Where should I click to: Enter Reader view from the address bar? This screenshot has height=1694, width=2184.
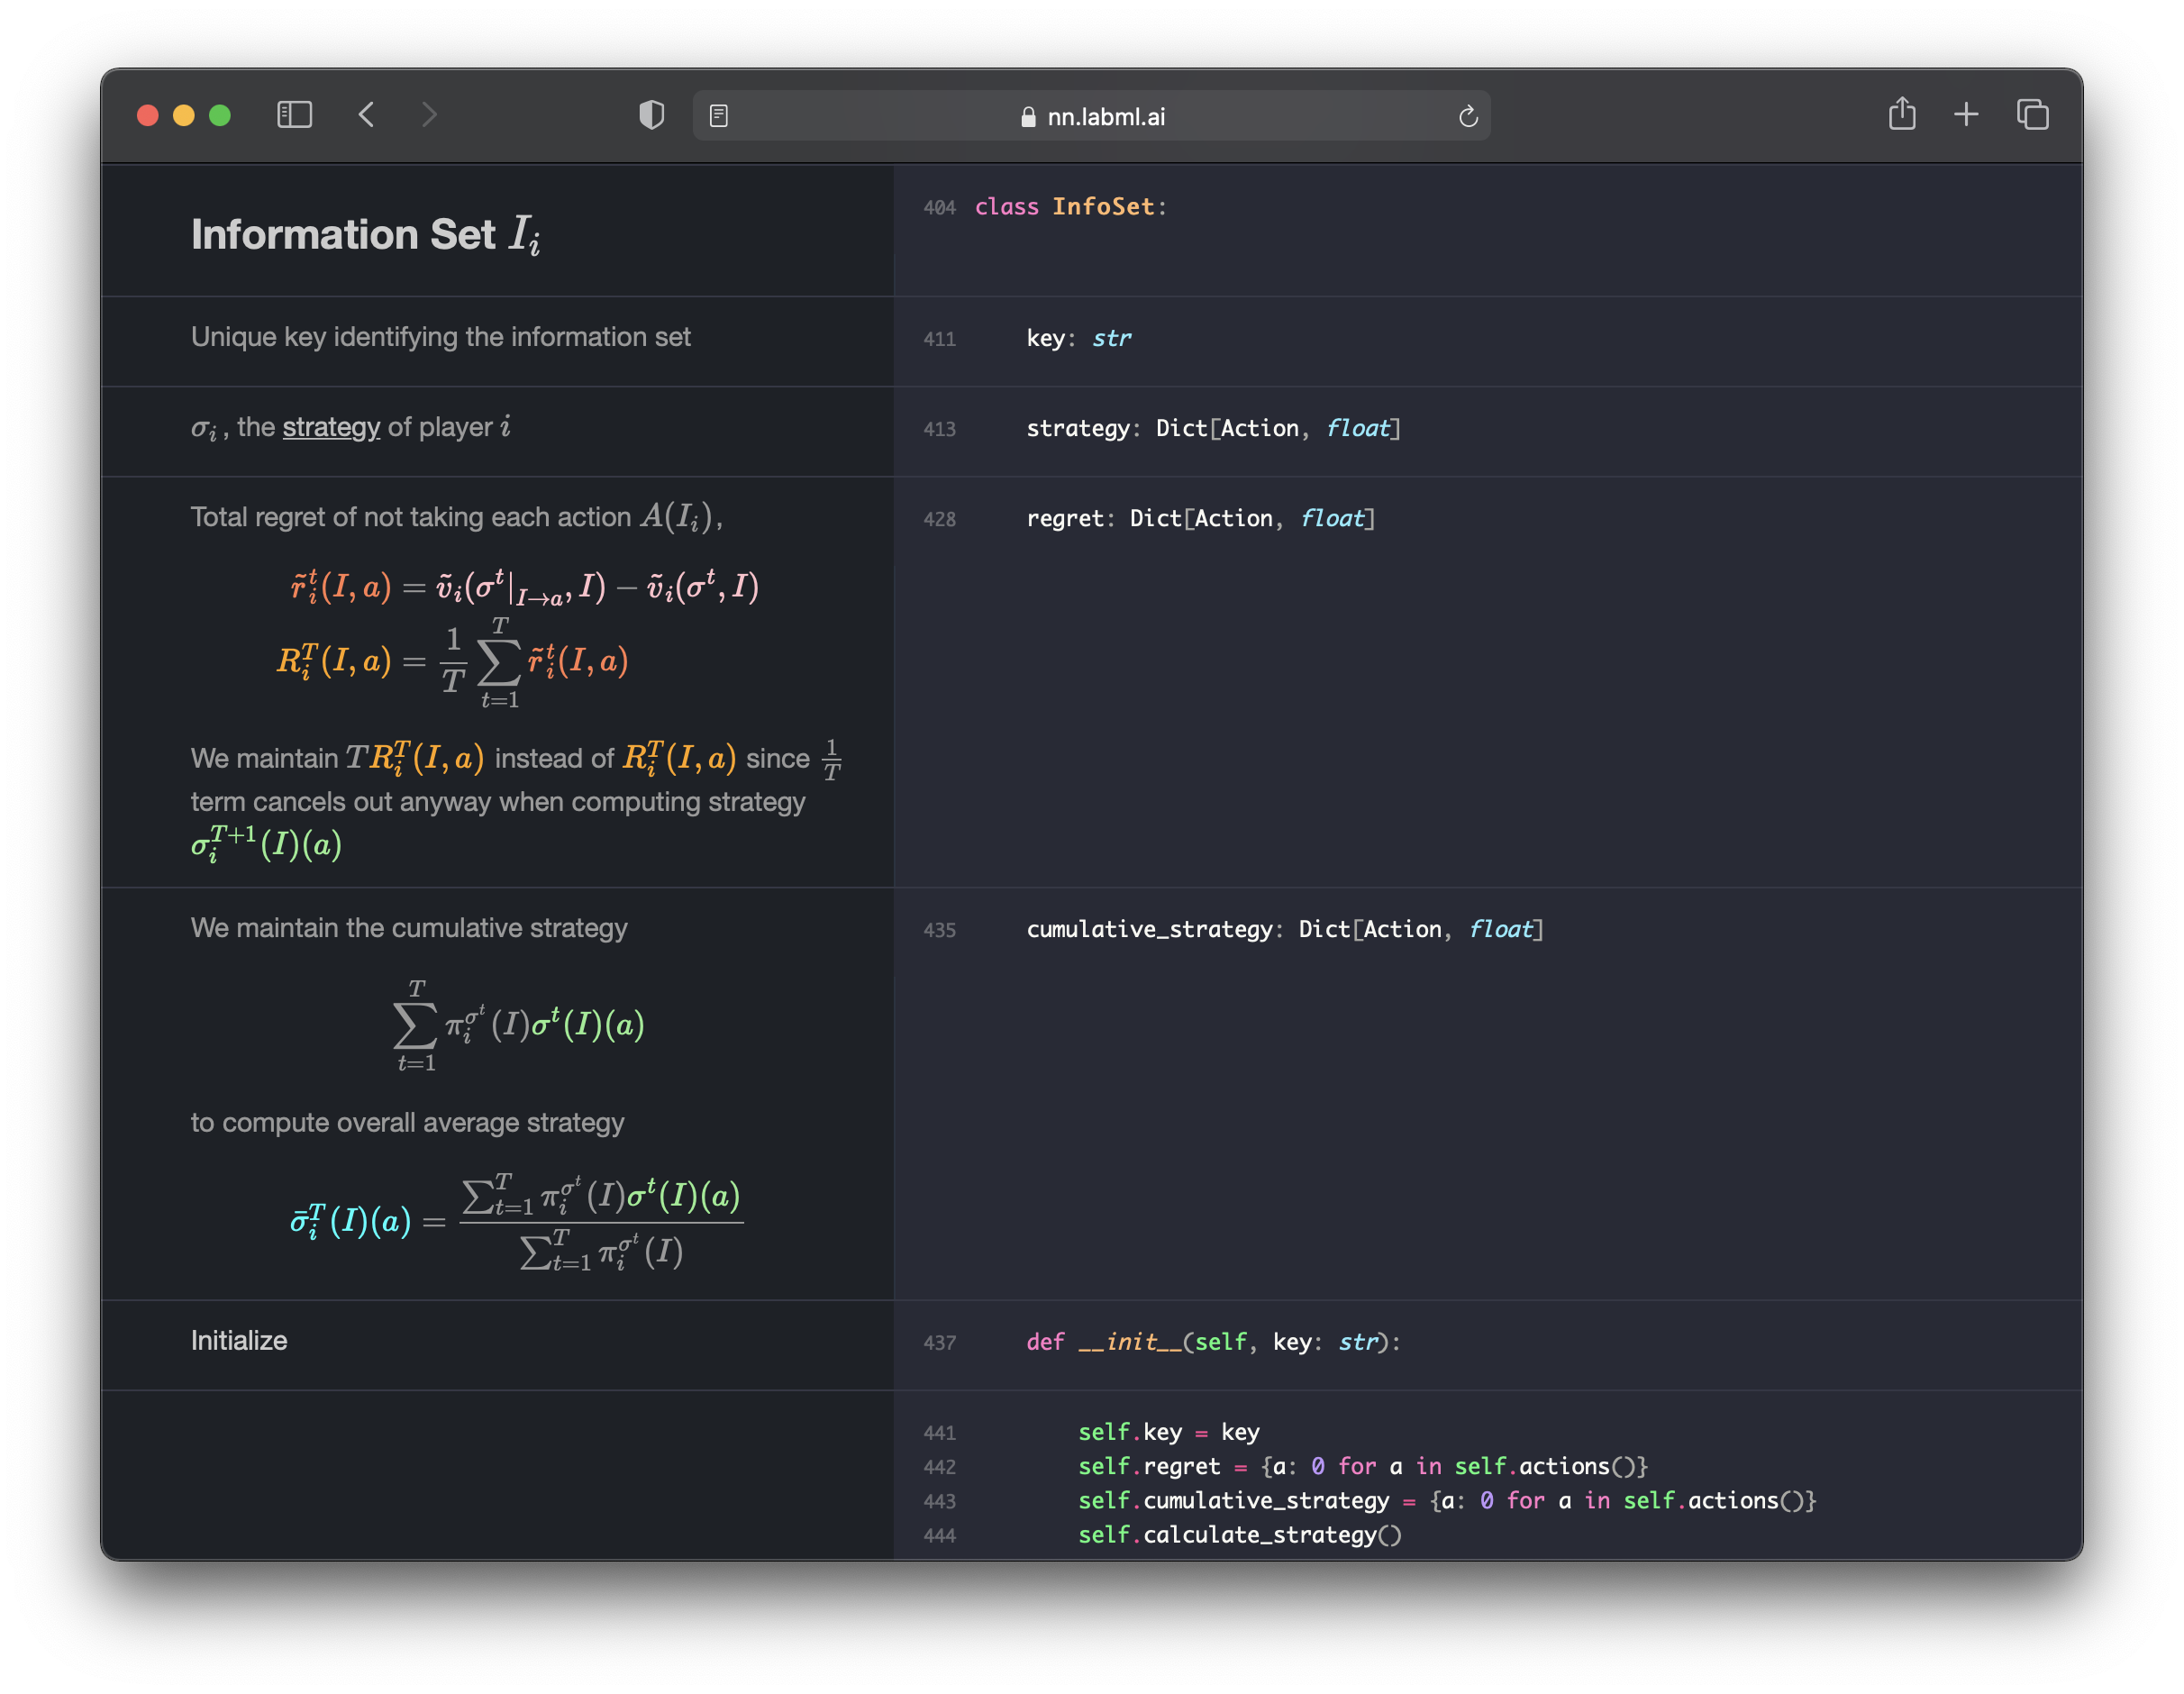[x=719, y=116]
